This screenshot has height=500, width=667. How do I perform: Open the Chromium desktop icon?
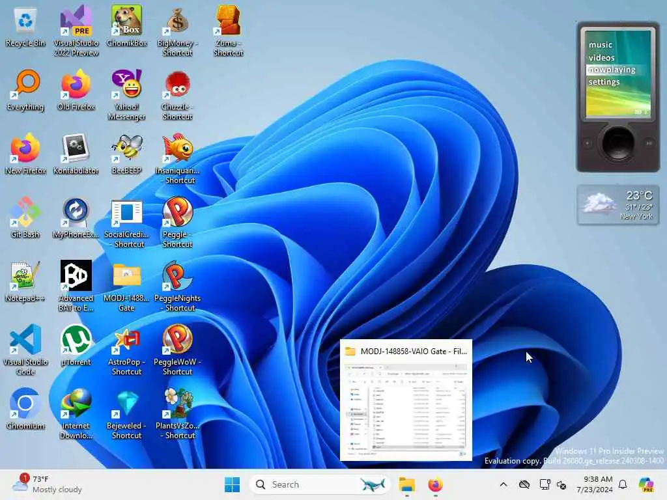25,410
